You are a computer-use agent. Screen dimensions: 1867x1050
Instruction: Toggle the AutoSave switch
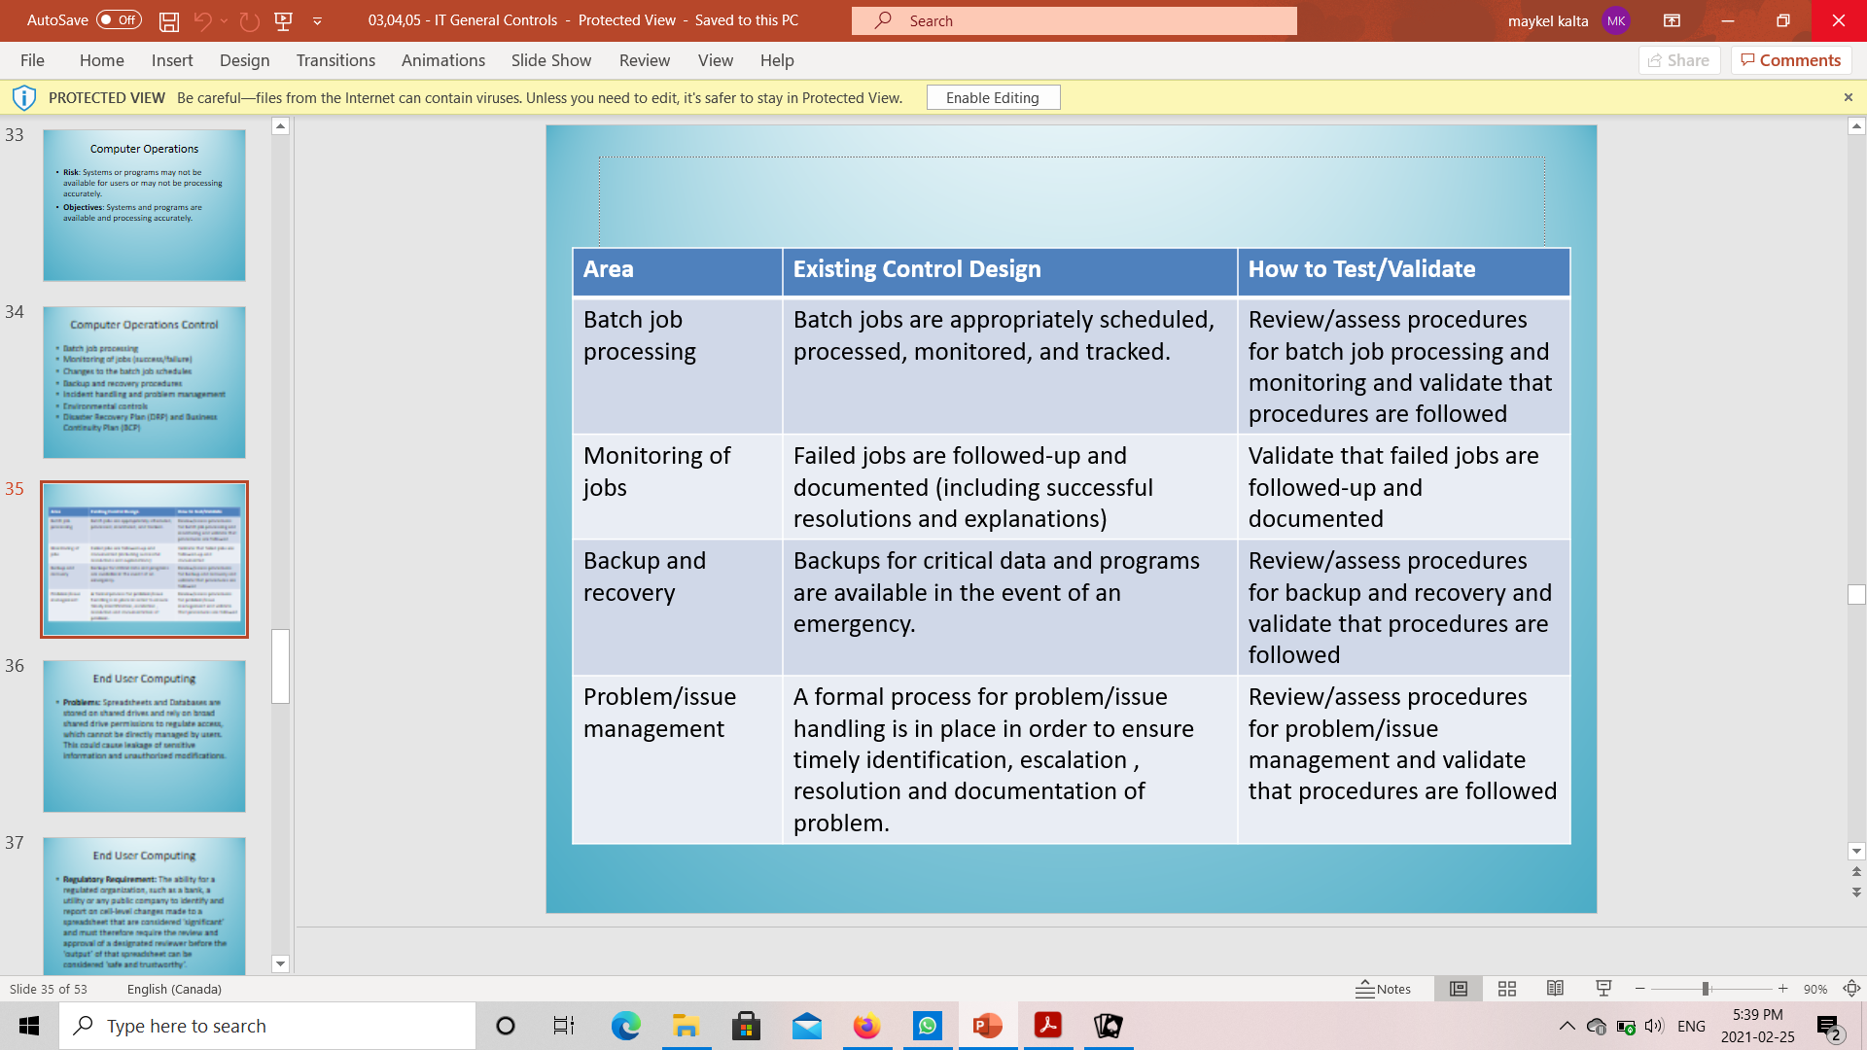coord(119,20)
